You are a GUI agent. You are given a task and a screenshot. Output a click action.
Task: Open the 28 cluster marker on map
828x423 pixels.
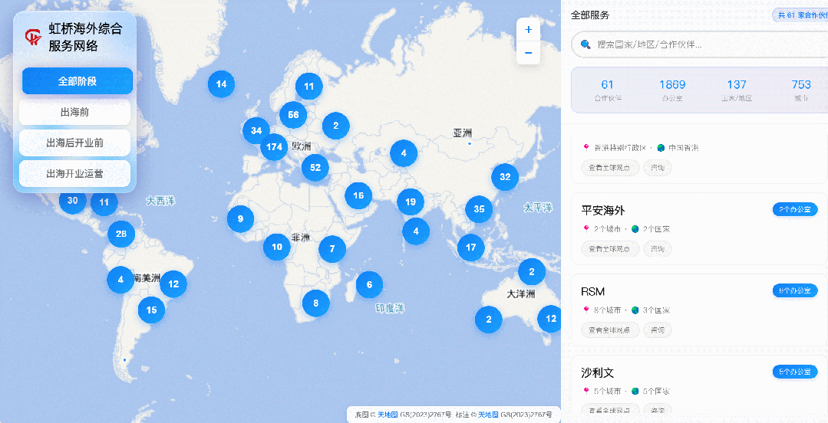pos(120,234)
